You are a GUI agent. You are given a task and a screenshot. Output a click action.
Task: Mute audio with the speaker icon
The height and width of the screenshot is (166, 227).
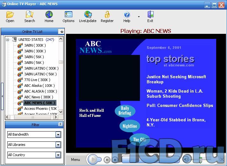point(186,160)
